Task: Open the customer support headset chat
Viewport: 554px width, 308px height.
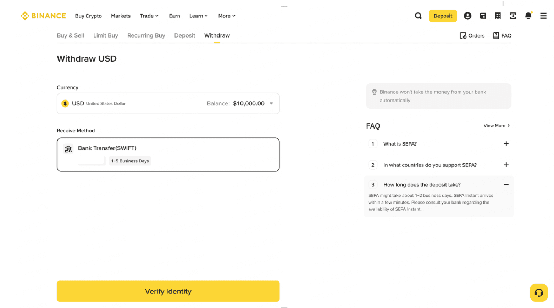Action: [538, 292]
